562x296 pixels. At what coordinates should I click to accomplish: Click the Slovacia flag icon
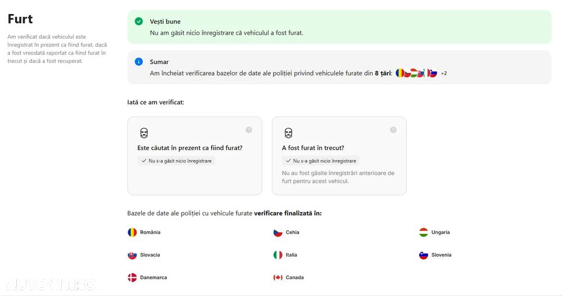pyautogui.click(x=132, y=255)
